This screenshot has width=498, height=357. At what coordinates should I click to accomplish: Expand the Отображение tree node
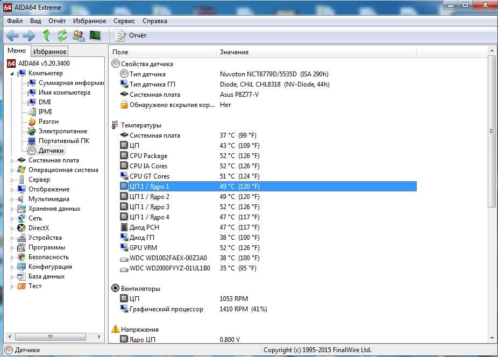point(12,190)
